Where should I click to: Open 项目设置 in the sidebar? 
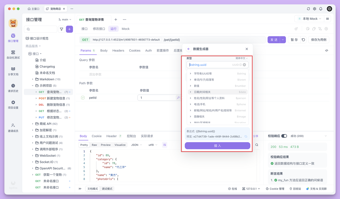coord(13,105)
